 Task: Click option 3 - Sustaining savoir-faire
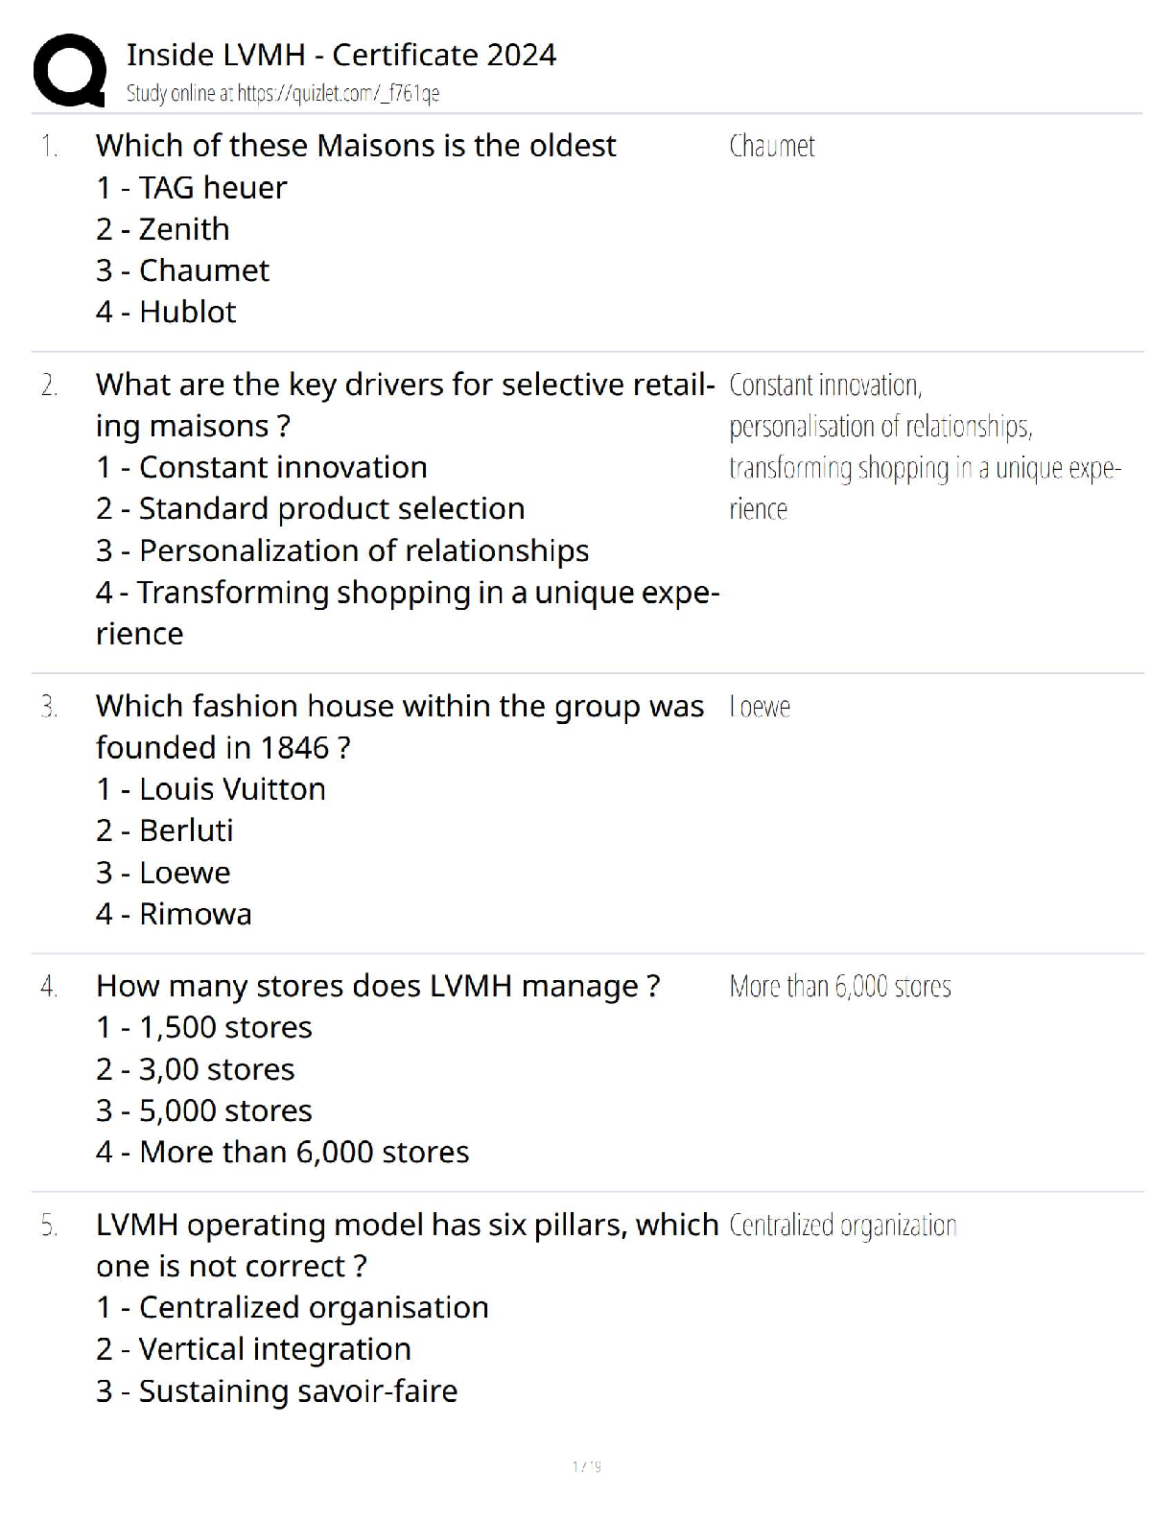276,1391
